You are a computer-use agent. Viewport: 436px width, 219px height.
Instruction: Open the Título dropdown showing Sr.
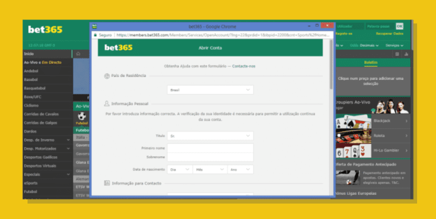tap(210, 136)
